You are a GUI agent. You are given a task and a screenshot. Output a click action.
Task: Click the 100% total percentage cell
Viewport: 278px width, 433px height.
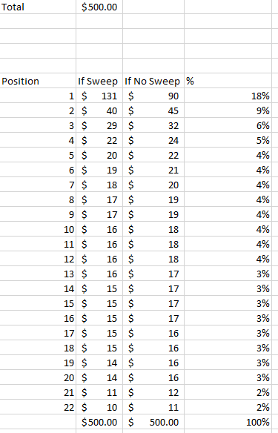point(228,422)
